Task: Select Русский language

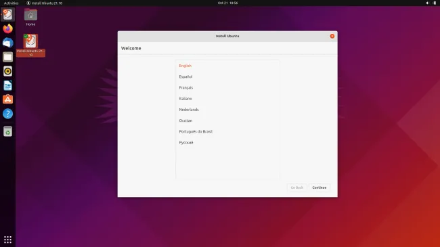Action: [x=227, y=142]
